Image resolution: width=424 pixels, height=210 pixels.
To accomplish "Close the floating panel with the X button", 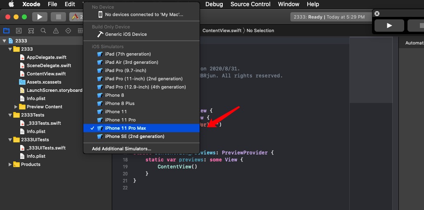I will (377, 14).
